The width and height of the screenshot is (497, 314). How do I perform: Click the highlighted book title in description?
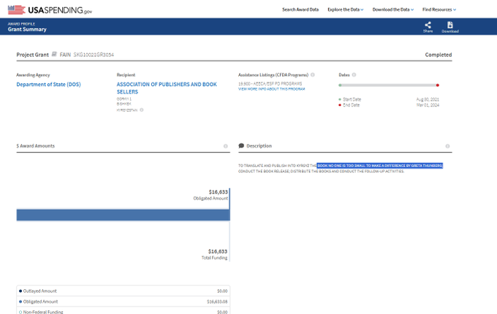pyautogui.click(x=379, y=166)
